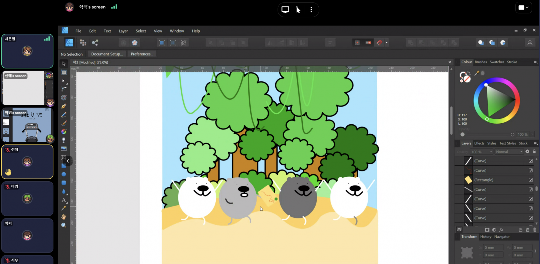Switch to the Swatches tab
Screen dimensions: 540x264
497,62
